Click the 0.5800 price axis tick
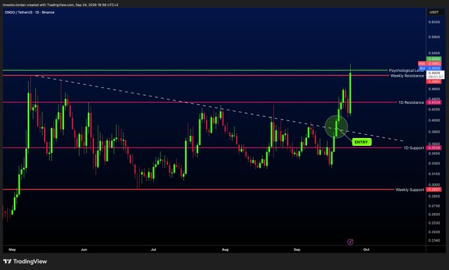The height and width of the screenshot is (270, 449). tap(434, 37)
